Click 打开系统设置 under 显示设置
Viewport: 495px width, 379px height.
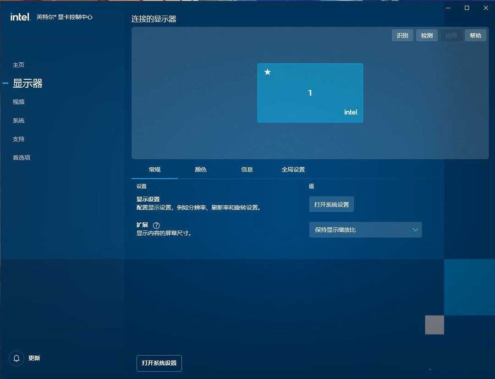pos(331,204)
